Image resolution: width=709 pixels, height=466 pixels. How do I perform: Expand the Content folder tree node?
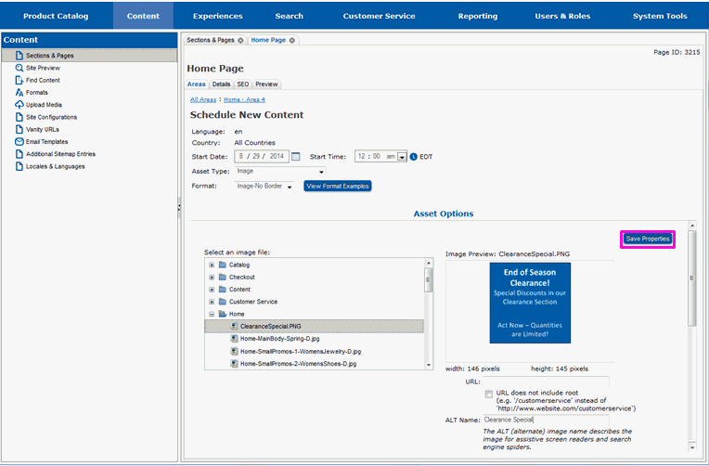tap(212, 289)
